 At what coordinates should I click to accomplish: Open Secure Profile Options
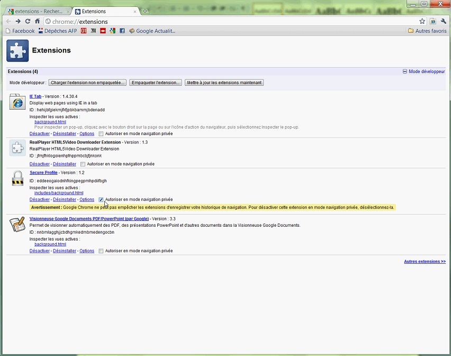click(x=87, y=199)
